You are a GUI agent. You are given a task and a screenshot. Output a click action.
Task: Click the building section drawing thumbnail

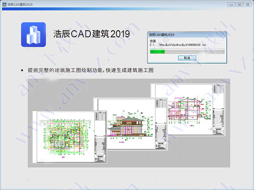coord(188,109)
